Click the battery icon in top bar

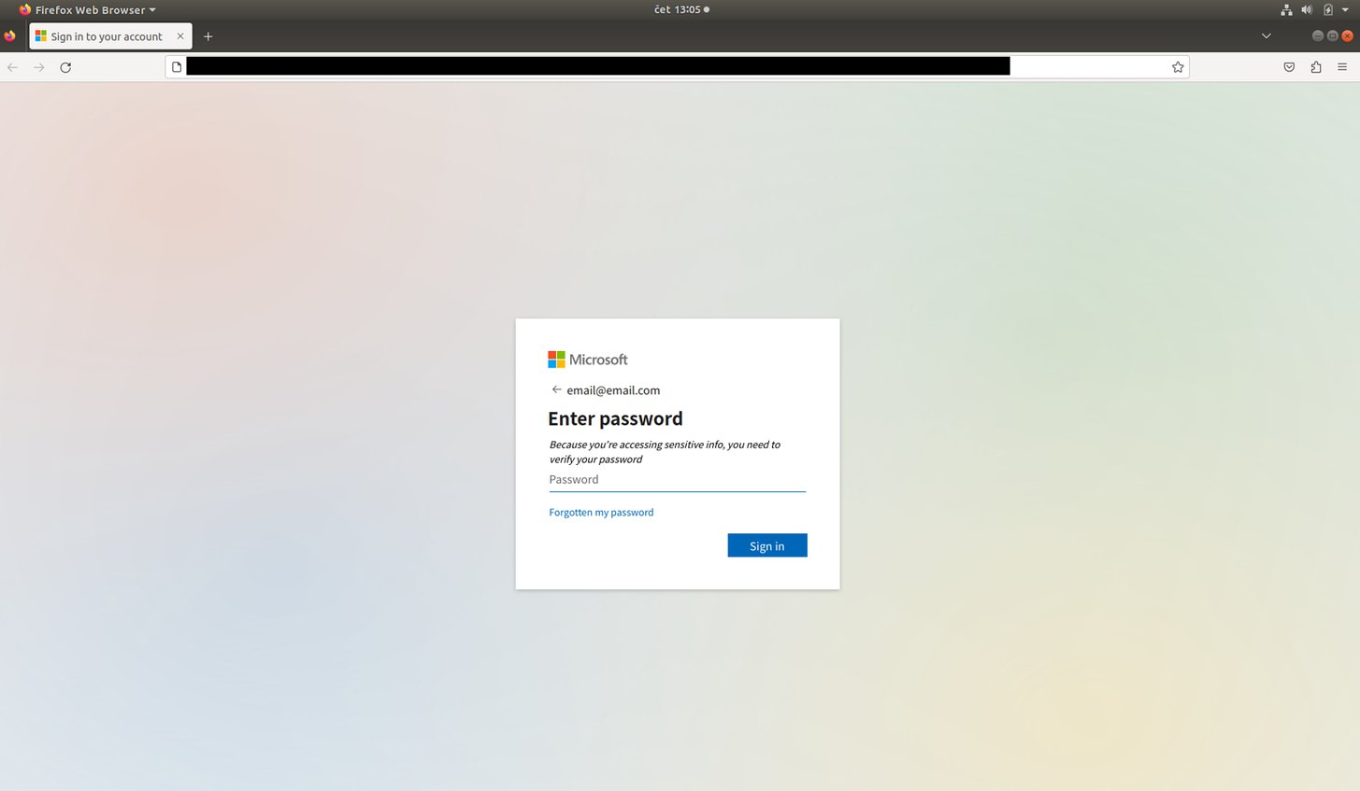pyautogui.click(x=1327, y=9)
